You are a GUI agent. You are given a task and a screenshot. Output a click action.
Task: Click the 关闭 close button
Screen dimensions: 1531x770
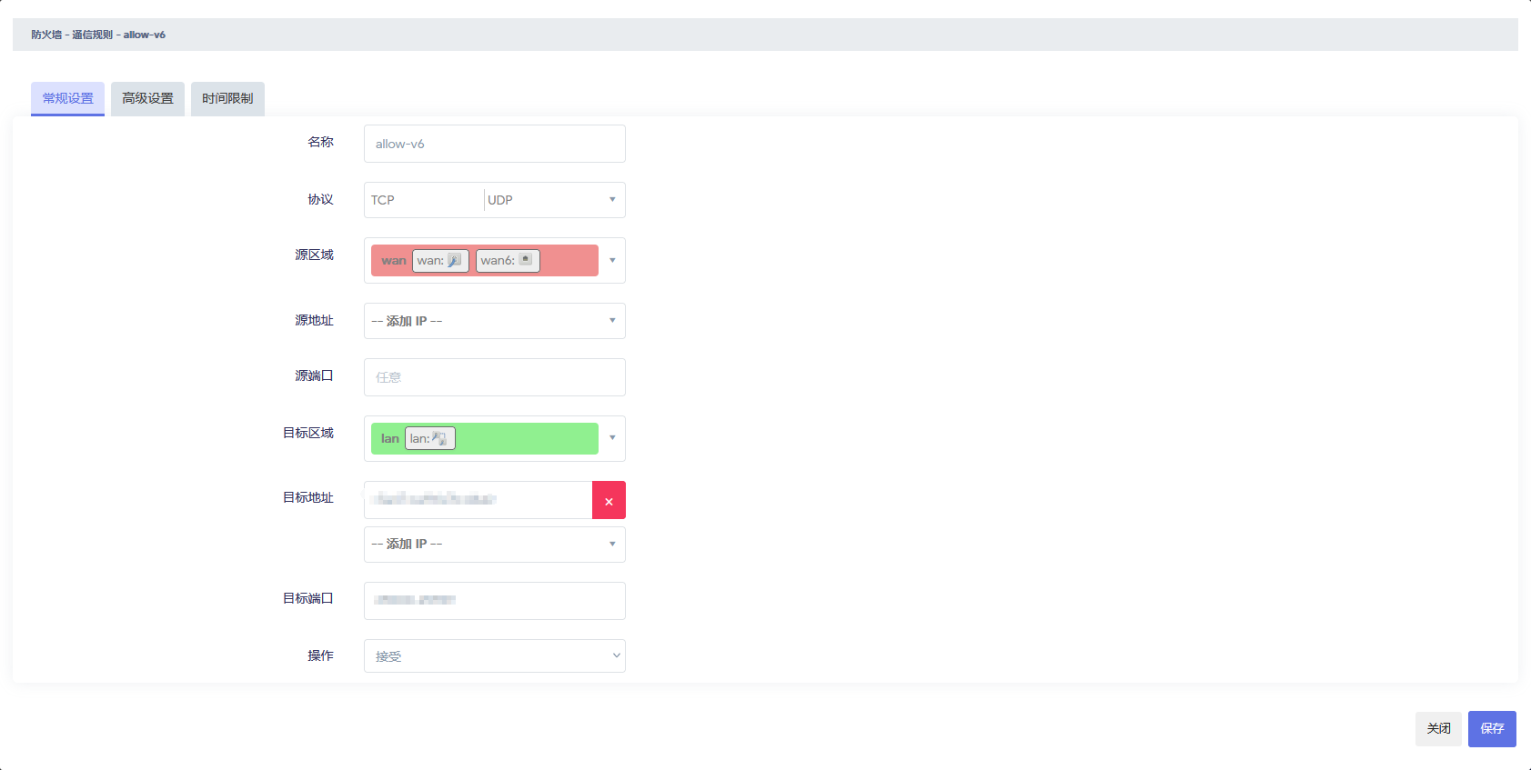click(1438, 729)
